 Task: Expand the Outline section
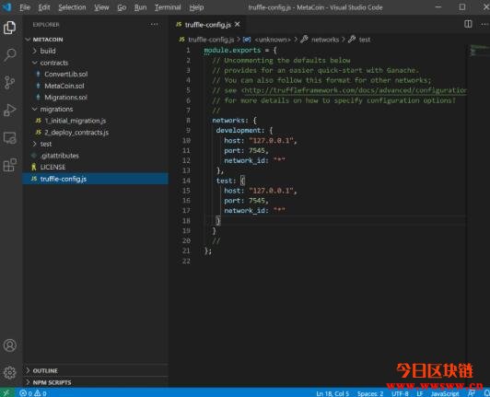pos(95,370)
